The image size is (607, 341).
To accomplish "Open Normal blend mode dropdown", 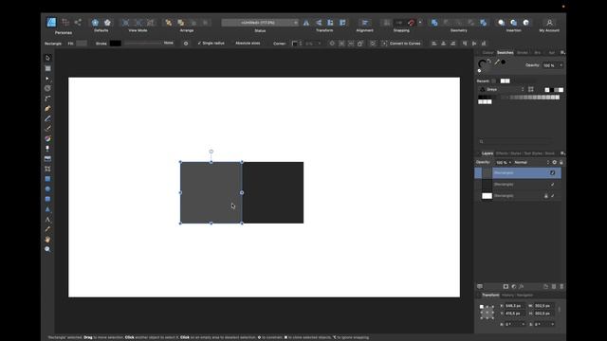I will coord(531,162).
